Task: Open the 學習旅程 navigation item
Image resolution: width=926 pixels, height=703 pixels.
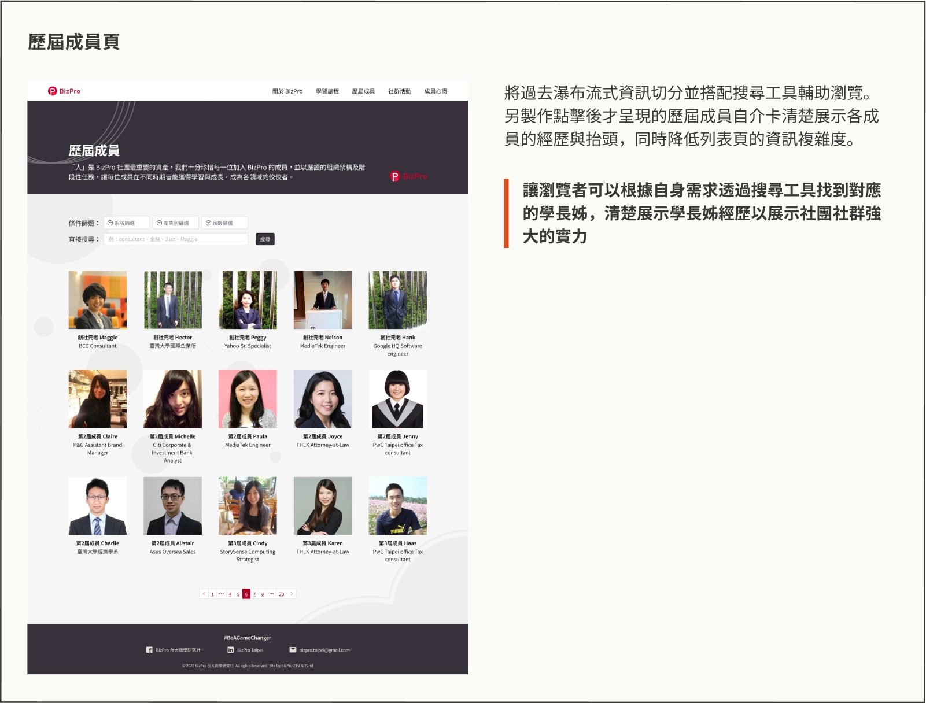Action: click(x=327, y=91)
